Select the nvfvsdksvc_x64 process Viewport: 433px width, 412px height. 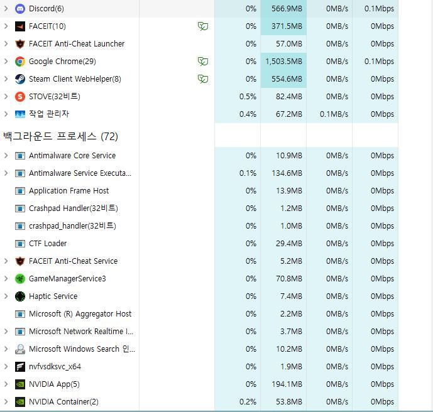pyautogui.click(x=55, y=367)
